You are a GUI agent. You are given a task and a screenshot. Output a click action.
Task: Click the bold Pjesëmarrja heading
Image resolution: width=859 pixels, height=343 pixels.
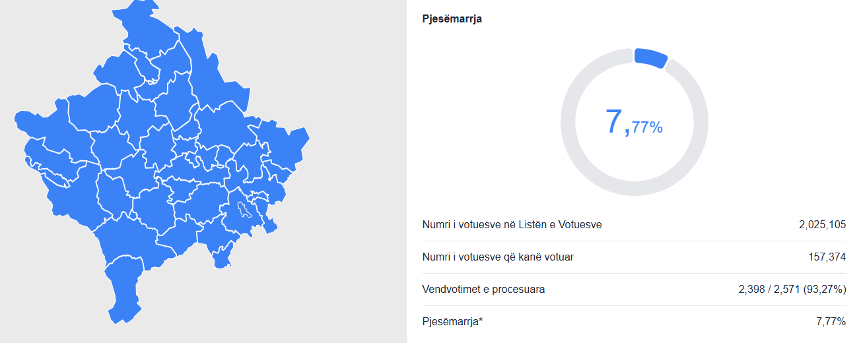(452, 19)
